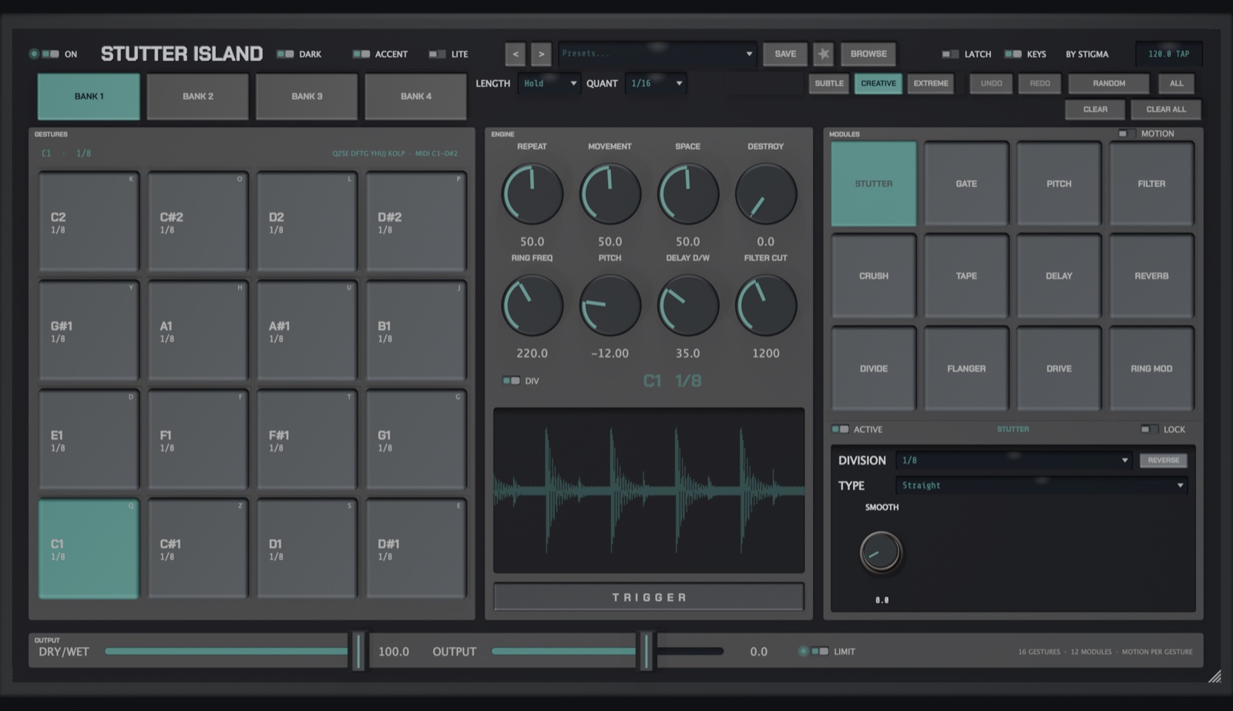
Task: Click the Space knob
Action: [x=687, y=194]
